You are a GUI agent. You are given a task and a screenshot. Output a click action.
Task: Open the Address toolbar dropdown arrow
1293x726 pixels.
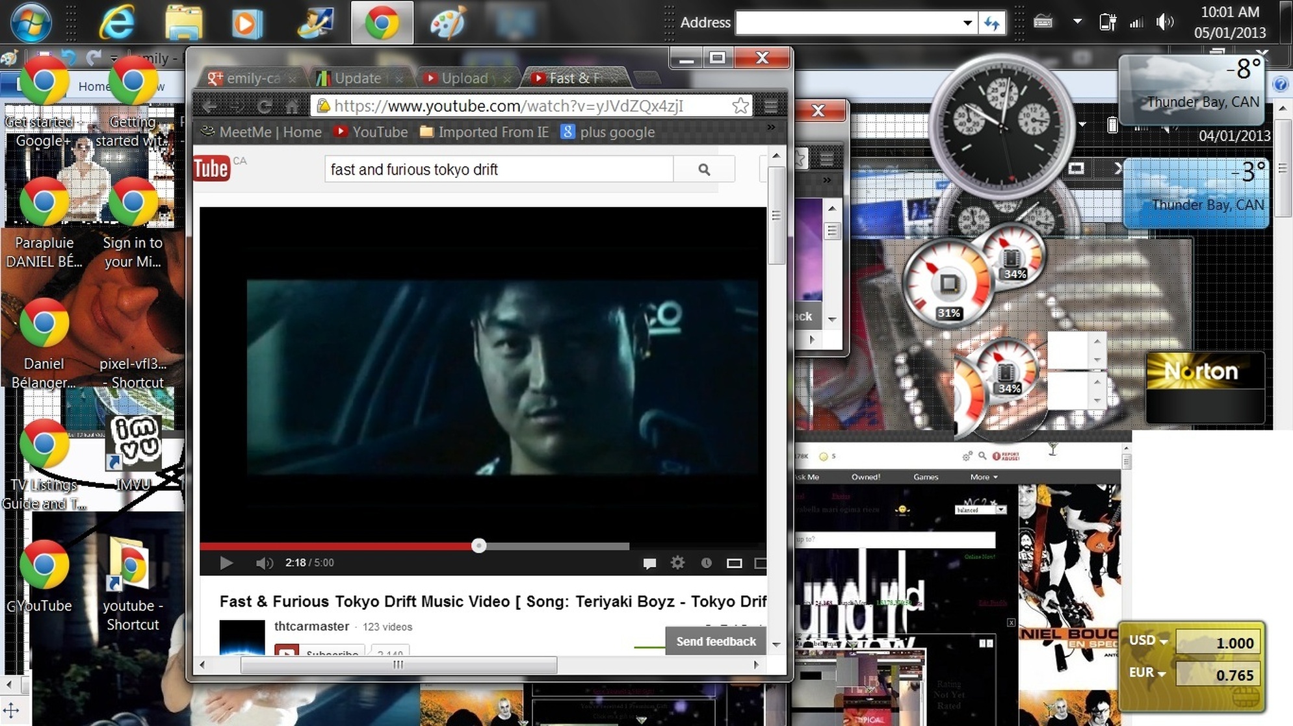pos(967,23)
